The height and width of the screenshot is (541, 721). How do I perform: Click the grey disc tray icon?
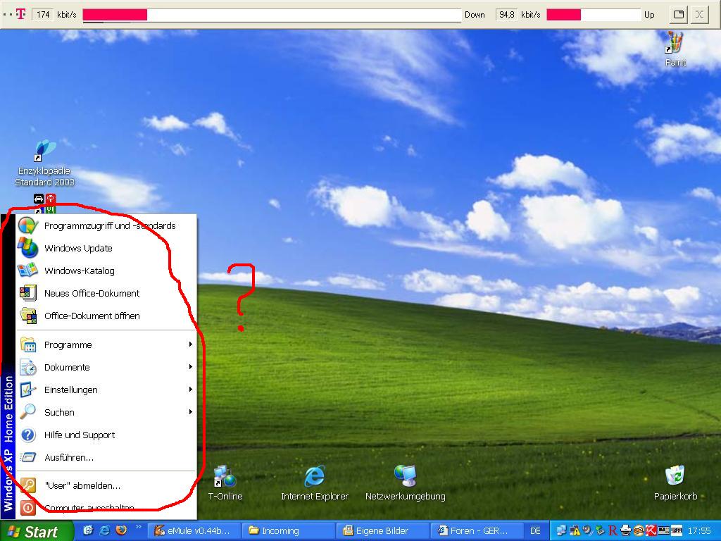[587, 531]
